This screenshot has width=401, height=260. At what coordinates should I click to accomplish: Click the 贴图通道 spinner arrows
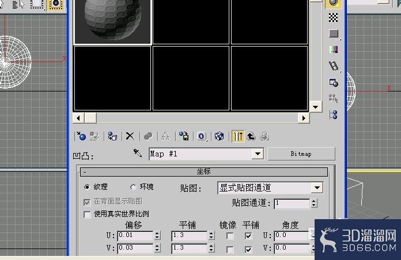pyautogui.click(x=314, y=203)
